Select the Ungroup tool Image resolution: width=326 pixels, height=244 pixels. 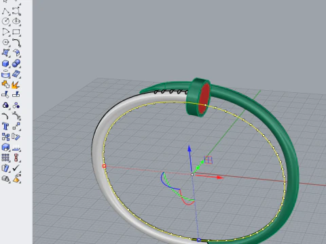click(16, 105)
